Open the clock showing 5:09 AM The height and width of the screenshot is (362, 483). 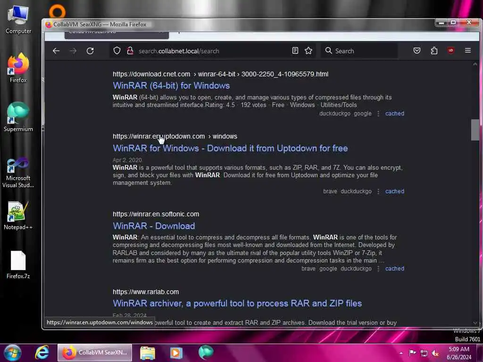pos(459,353)
